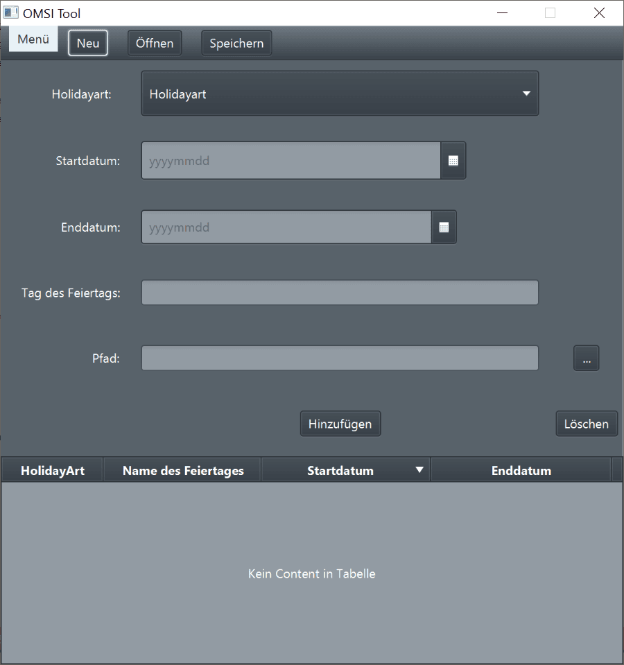The width and height of the screenshot is (624, 665).
Task: Click the Öffnen button
Action: [x=155, y=43]
